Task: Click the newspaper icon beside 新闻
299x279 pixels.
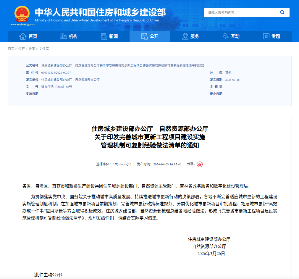Action: [x=104, y=36]
